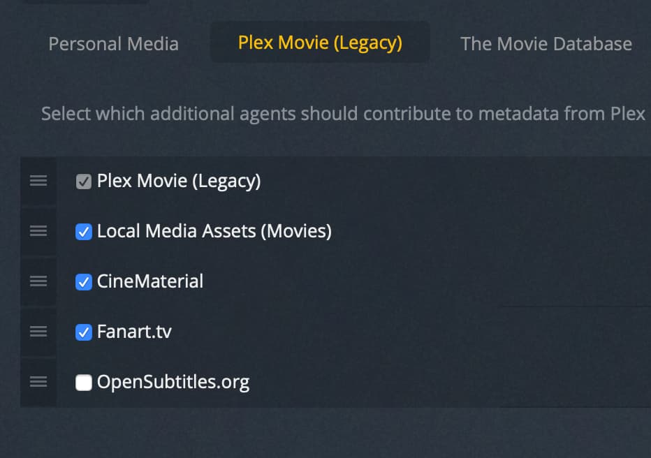Disable the CineMaterial agent checkbox
This screenshot has height=458, width=651.
[84, 282]
